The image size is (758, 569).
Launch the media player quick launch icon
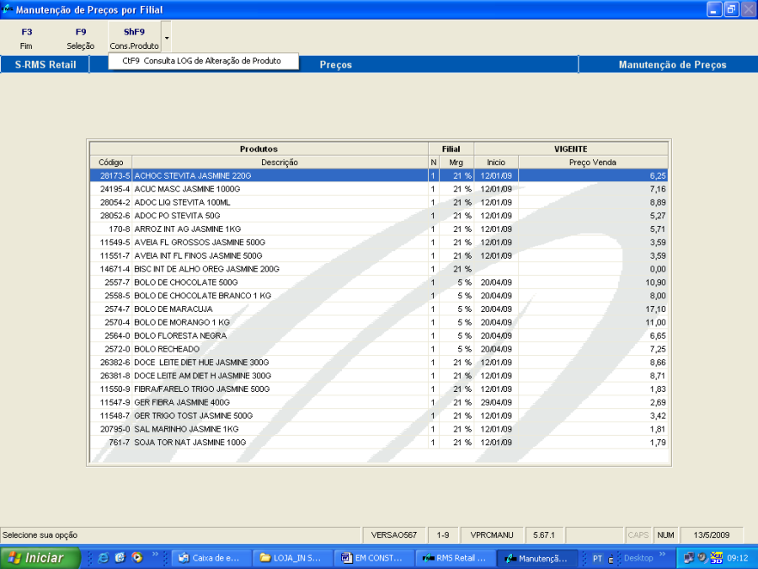click(x=137, y=558)
